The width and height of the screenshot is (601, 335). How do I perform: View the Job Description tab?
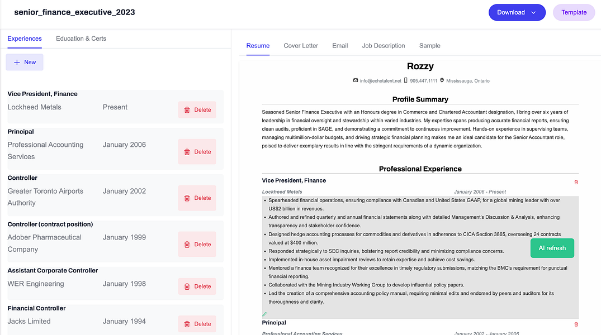pos(384,46)
